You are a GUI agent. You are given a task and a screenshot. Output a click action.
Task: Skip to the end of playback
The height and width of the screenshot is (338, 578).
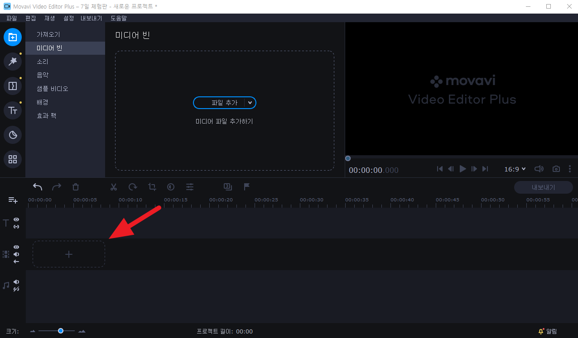[x=485, y=169]
